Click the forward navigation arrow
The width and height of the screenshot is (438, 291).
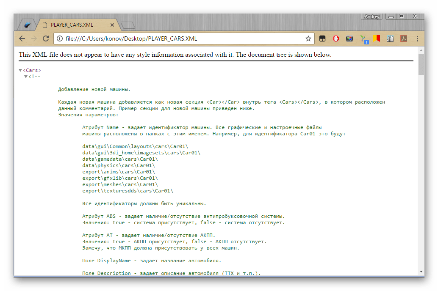(34, 38)
